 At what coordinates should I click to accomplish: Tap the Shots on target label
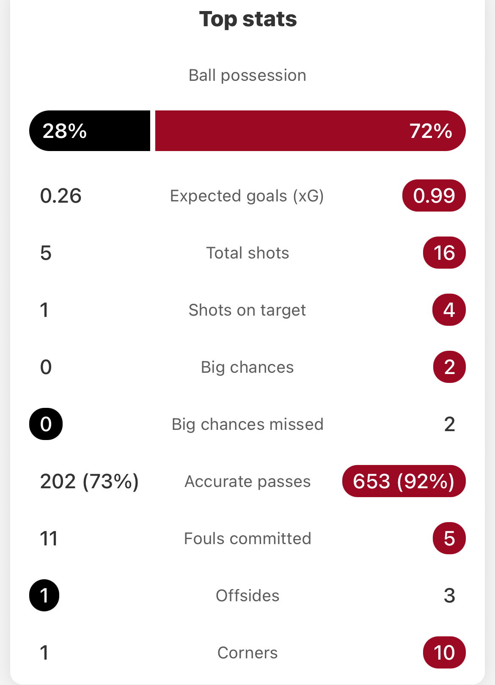pos(247,310)
